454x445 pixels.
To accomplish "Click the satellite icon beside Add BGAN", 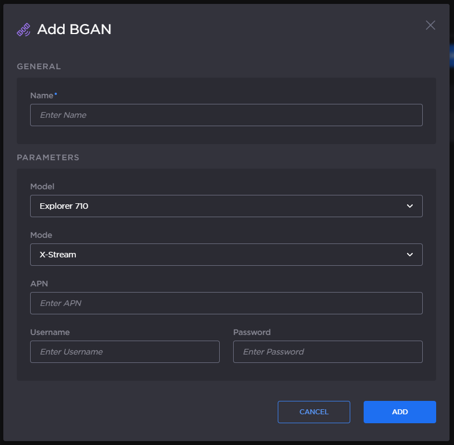I will coord(23,30).
